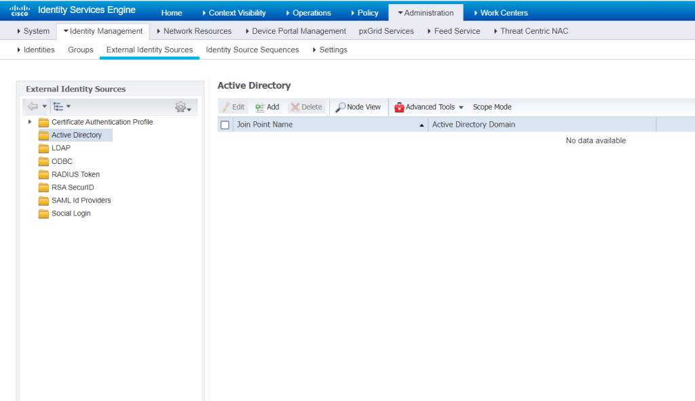Screen dimensions: 695x401
Task: Open the System submenu
Action: pos(33,31)
